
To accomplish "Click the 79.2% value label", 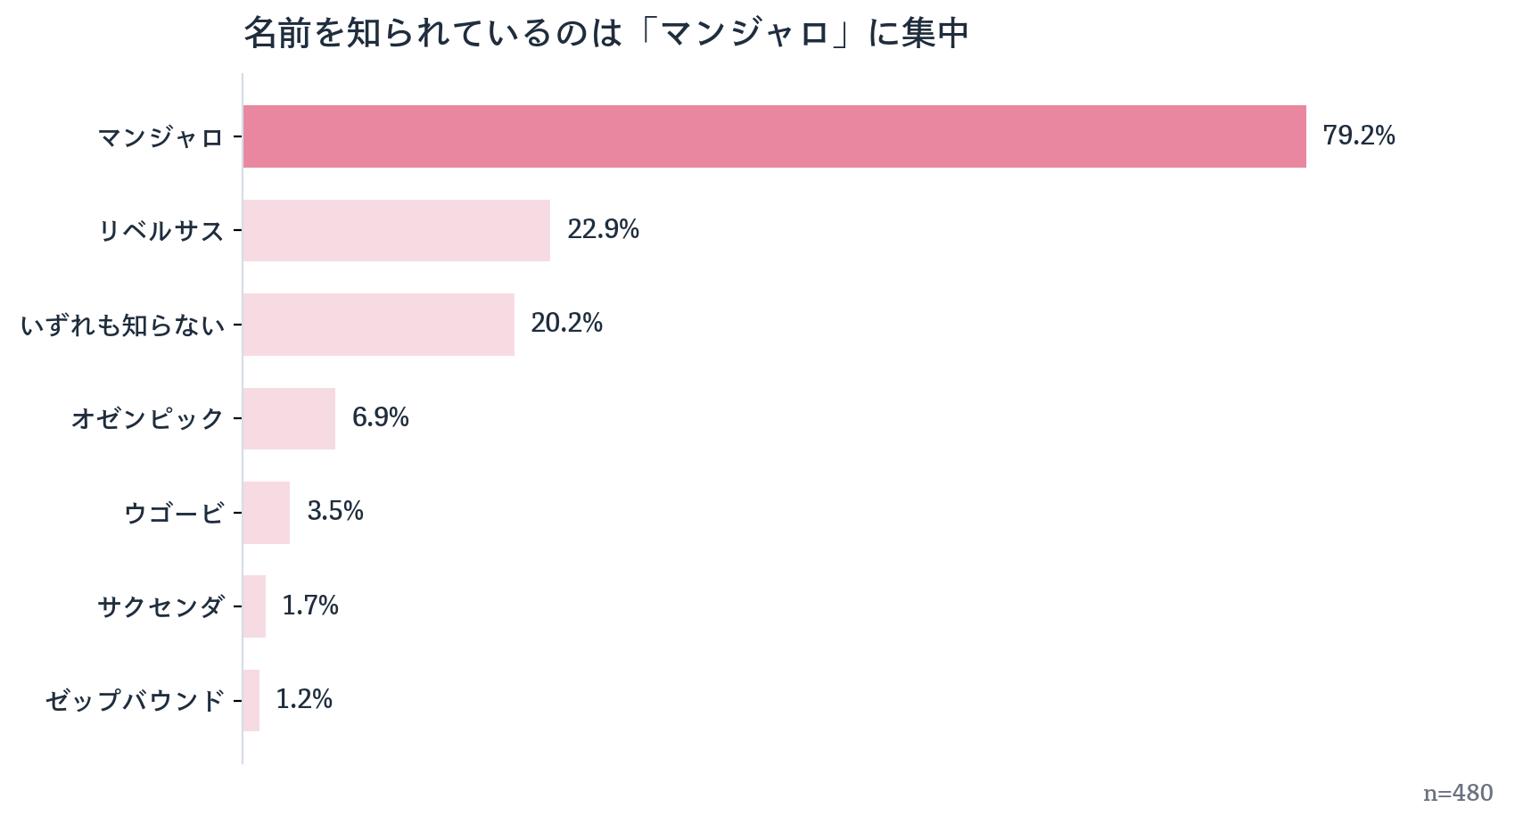I will tap(1359, 136).
